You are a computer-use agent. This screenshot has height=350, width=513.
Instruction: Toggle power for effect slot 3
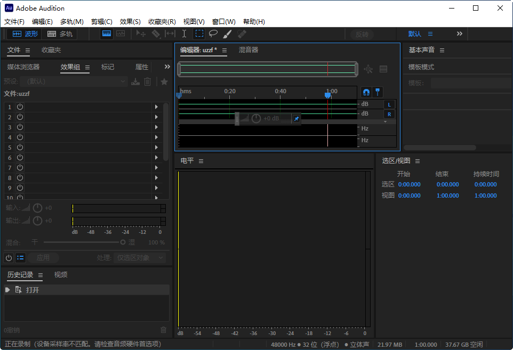[x=20, y=127]
